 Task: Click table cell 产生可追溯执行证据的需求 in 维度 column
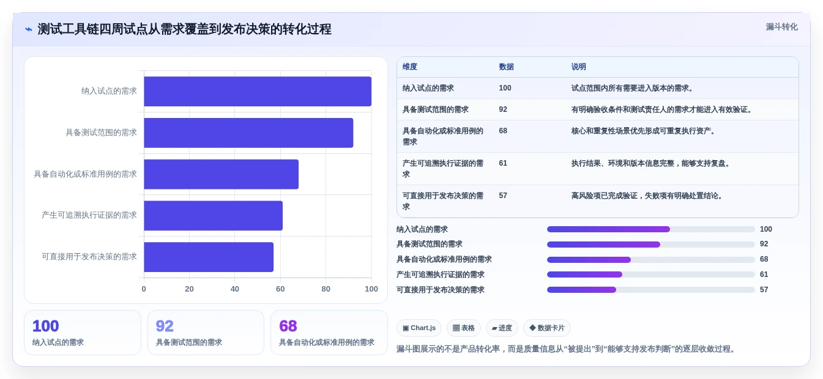[x=444, y=169]
